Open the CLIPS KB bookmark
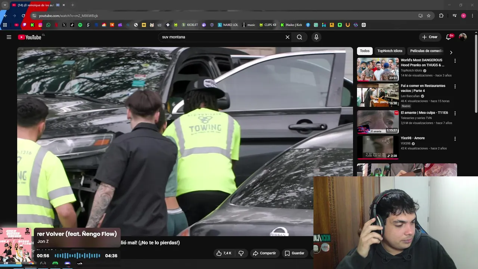 (268, 25)
